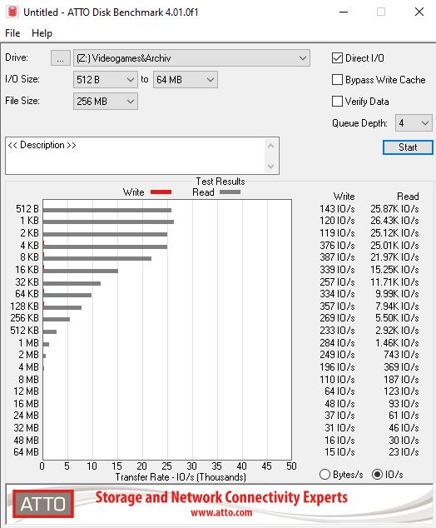436x528 pixels.
Task: Click the '376 IO/s' write value
Action: coord(338,246)
